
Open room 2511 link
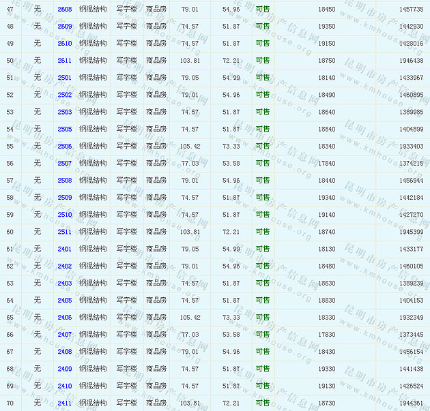tap(65, 232)
